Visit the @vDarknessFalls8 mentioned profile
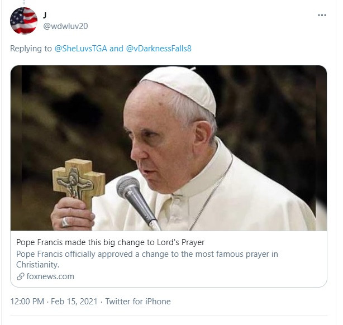This screenshot has width=343, height=325. coord(159,49)
